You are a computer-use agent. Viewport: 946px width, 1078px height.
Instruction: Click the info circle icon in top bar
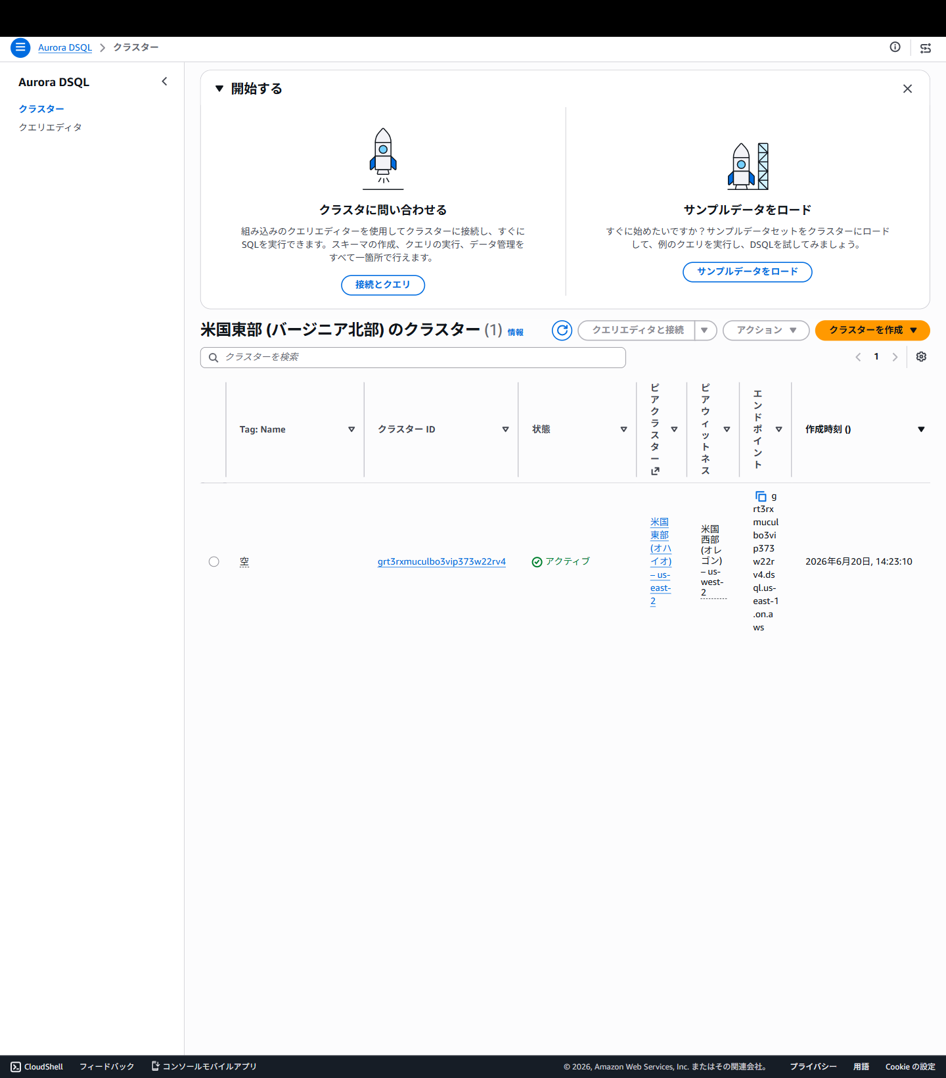point(895,47)
